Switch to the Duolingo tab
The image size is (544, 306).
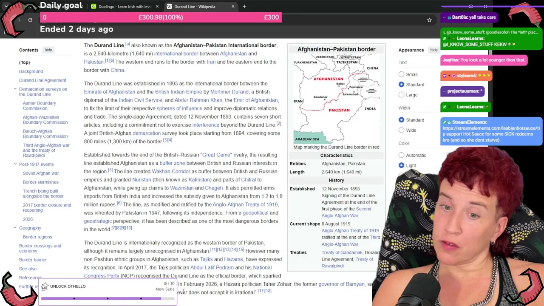pyautogui.click(x=124, y=6)
